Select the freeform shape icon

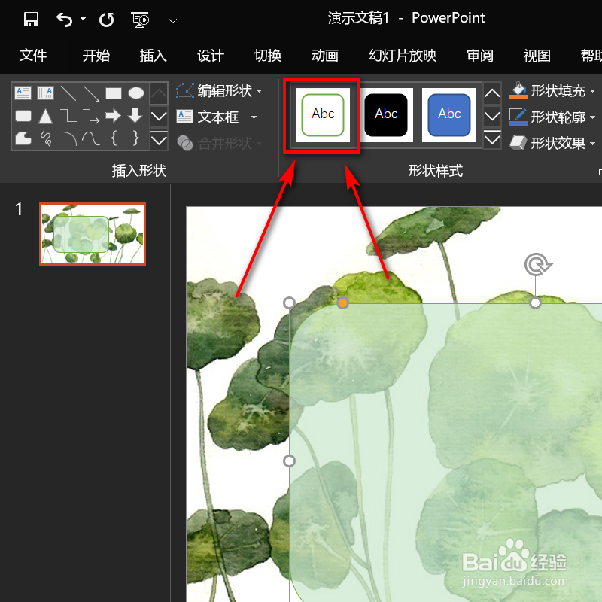pyautogui.click(x=23, y=138)
